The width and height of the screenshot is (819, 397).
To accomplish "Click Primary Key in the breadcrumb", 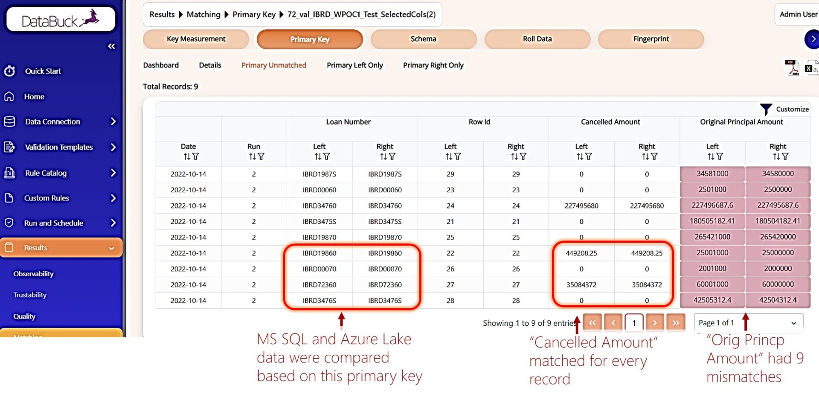I will click(254, 14).
